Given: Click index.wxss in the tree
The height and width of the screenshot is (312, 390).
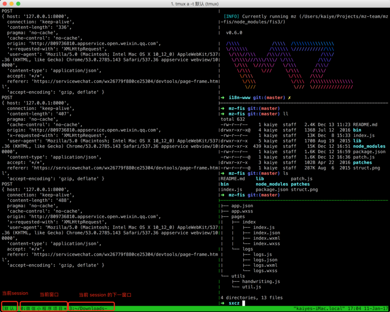Looking at the screenshot, I should click(x=267, y=244).
